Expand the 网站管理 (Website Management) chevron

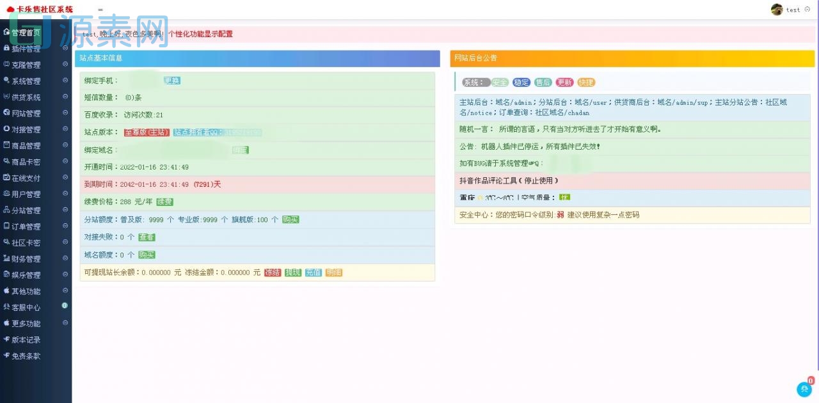(65, 113)
